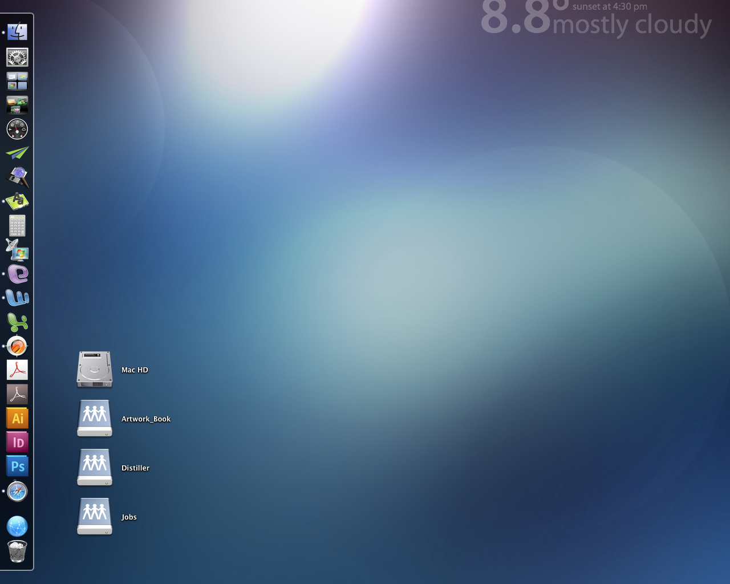Launch Adobe Acrobat red icon
This screenshot has height=584, width=730.
(x=17, y=370)
